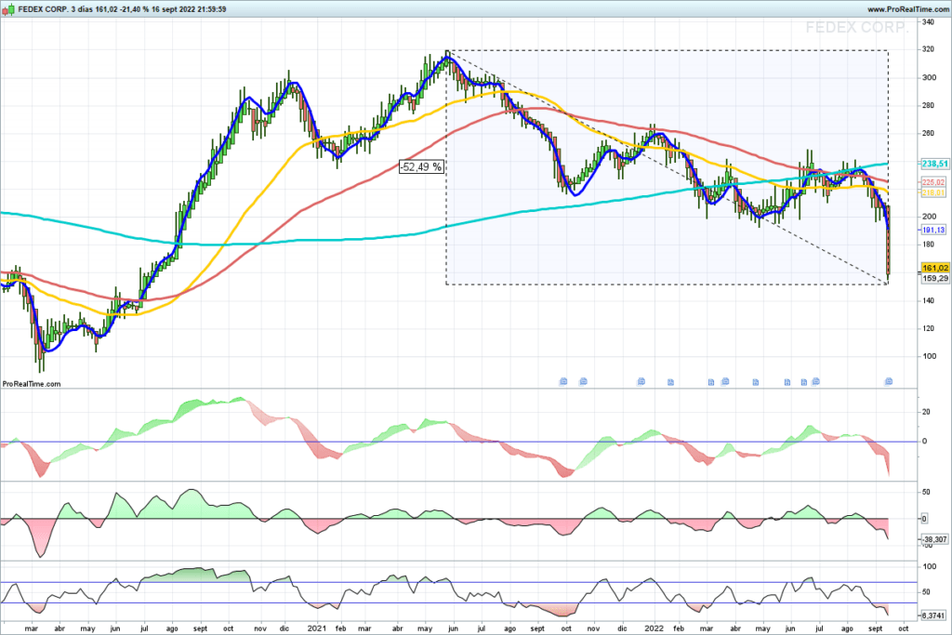Click the 2022 label on the time axis

coord(654,628)
